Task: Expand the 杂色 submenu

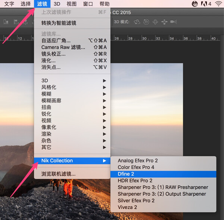Action: 72,141
